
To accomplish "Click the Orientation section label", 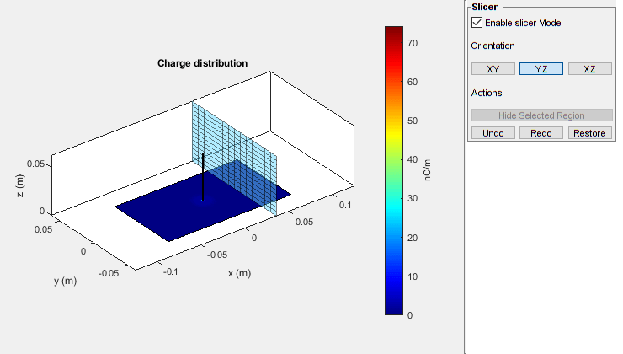I will click(x=493, y=46).
